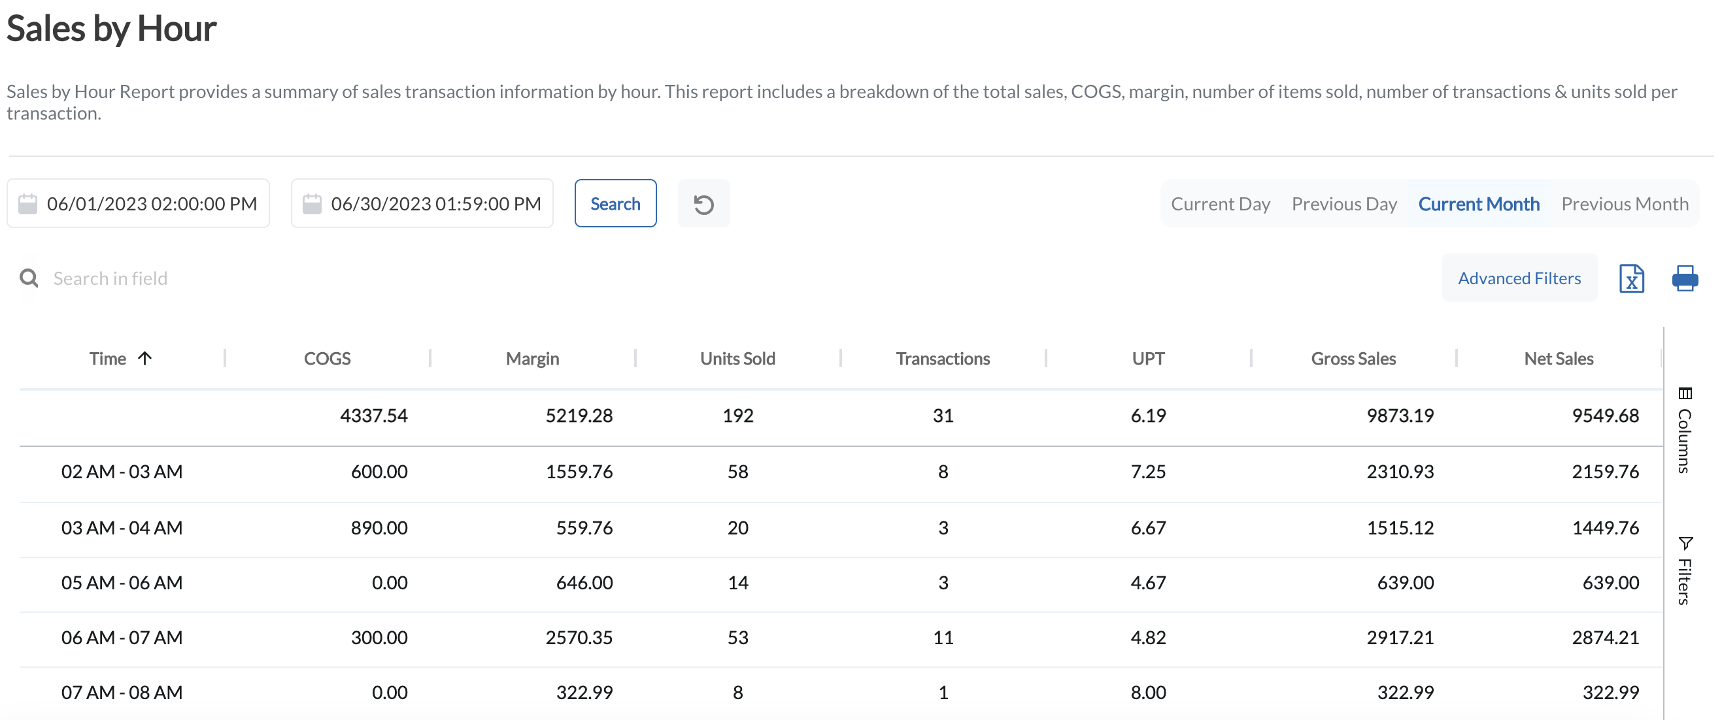
Task: Click the magnifying glass search icon
Action: coord(29,278)
